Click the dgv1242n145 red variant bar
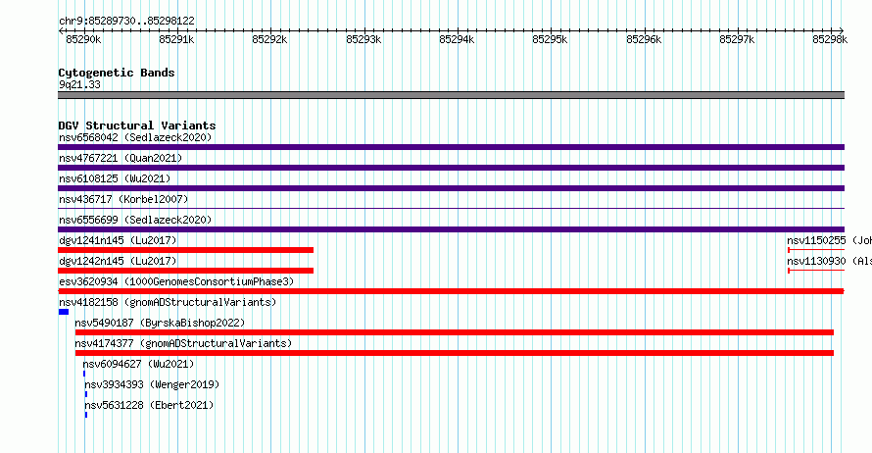Image resolution: width=872 pixels, height=453 pixels. click(x=186, y=271)
